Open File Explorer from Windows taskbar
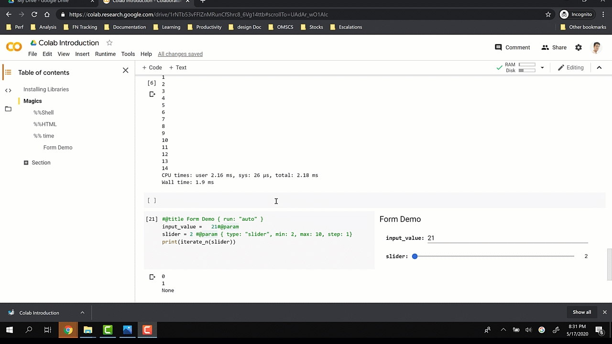 tap(88, 330)
